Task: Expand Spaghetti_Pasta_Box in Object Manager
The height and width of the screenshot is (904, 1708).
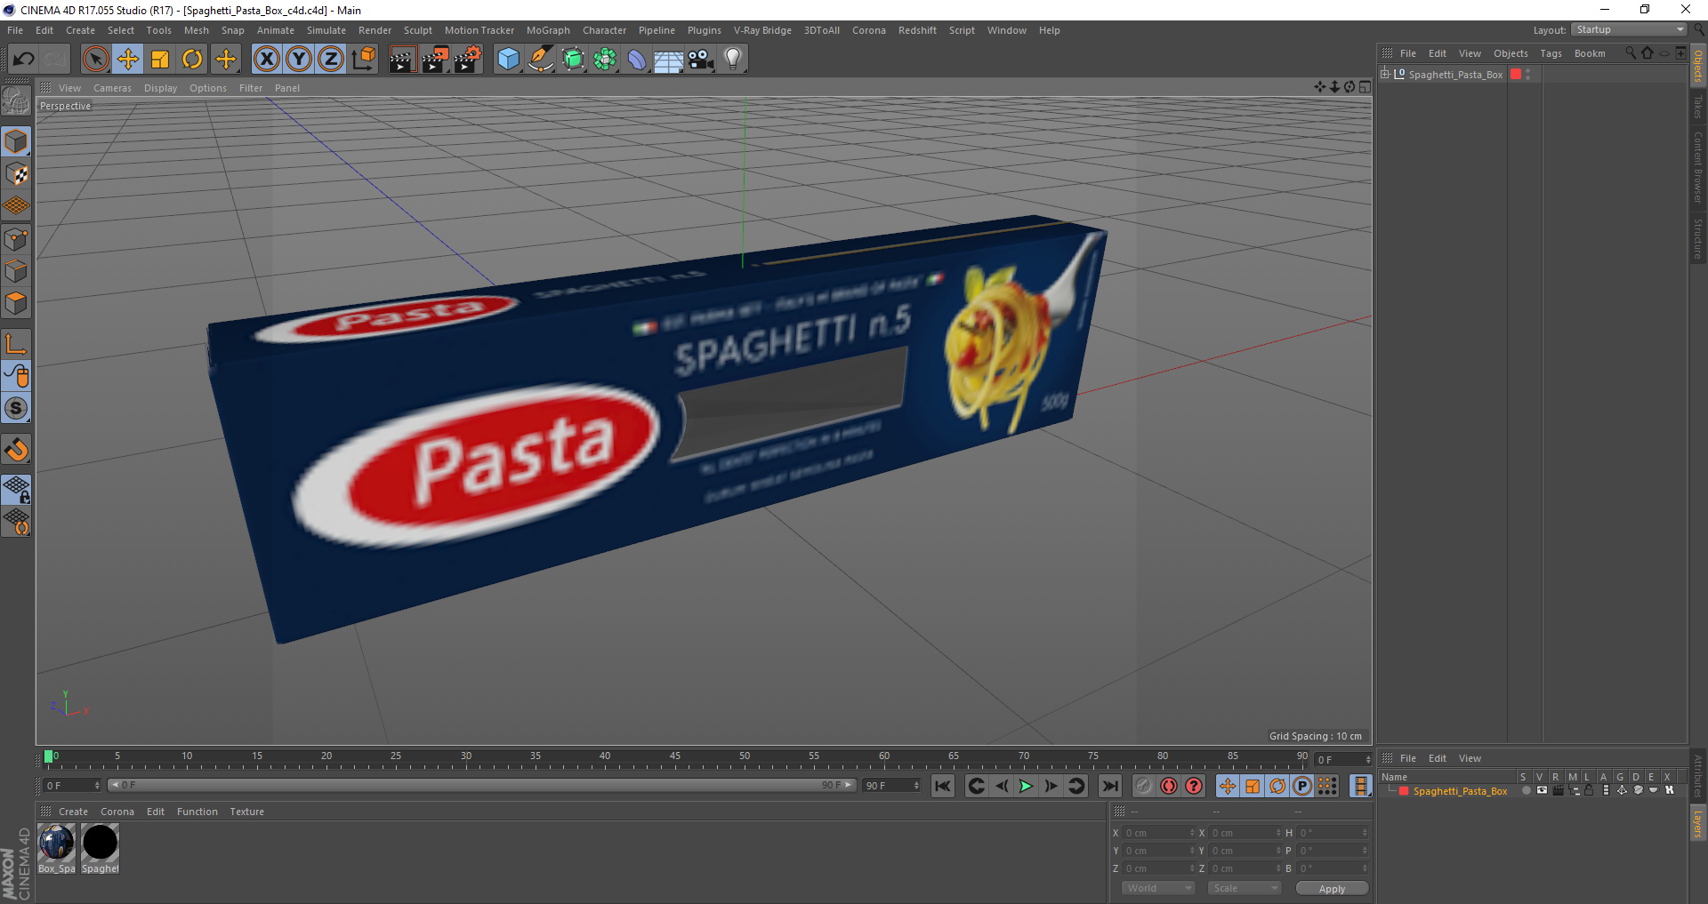Action: pos(1385,74)
